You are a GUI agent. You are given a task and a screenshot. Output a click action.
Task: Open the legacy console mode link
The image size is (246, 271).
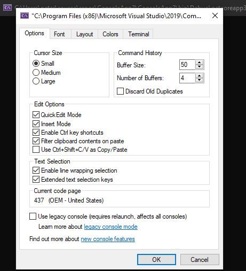[x=110, y=227]
